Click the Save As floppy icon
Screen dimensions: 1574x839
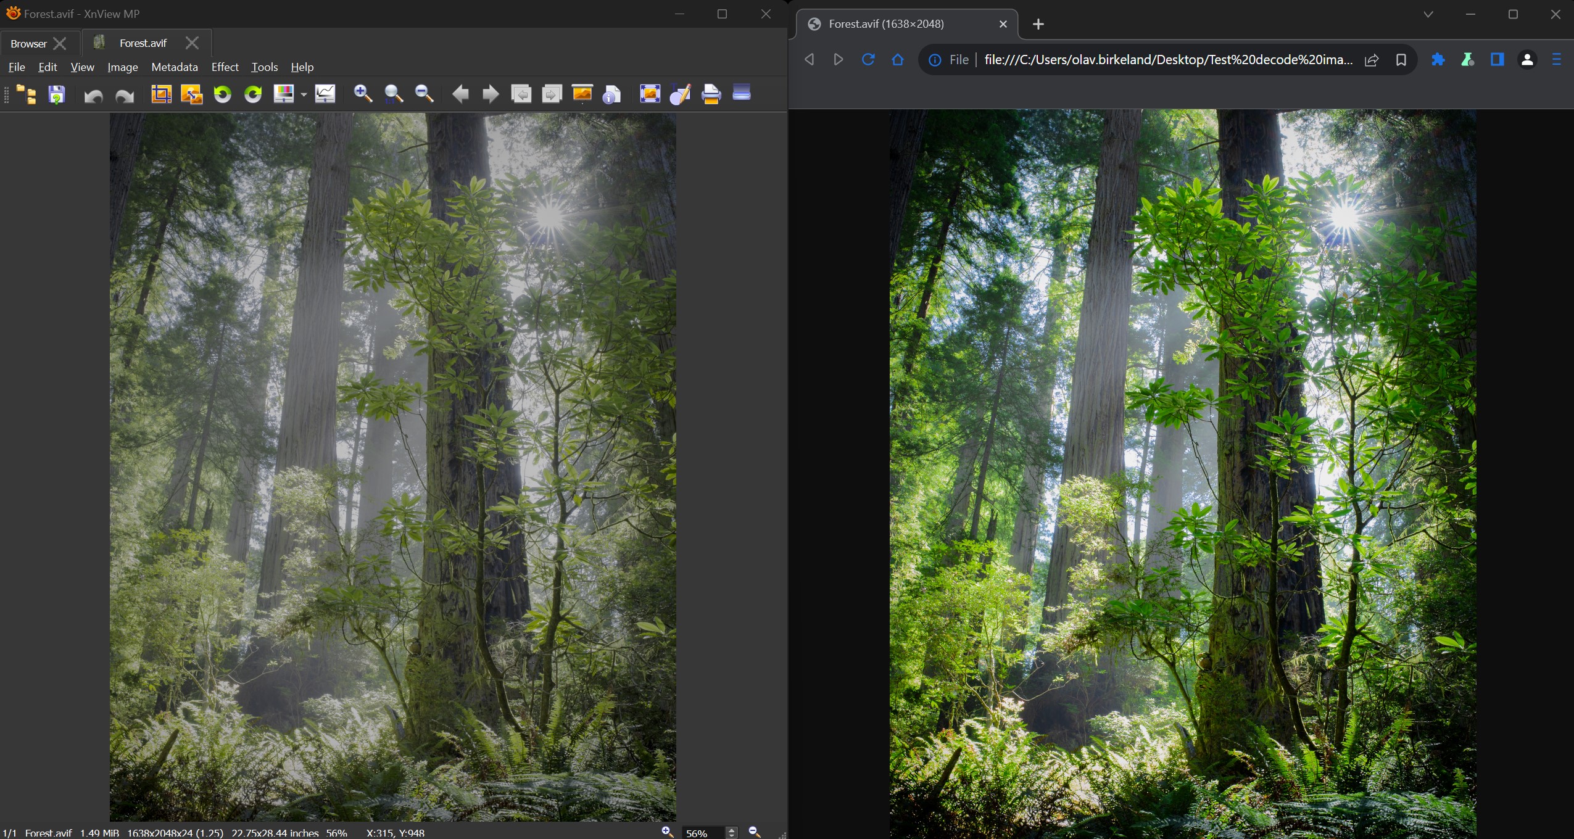click(x=57, y=94)
